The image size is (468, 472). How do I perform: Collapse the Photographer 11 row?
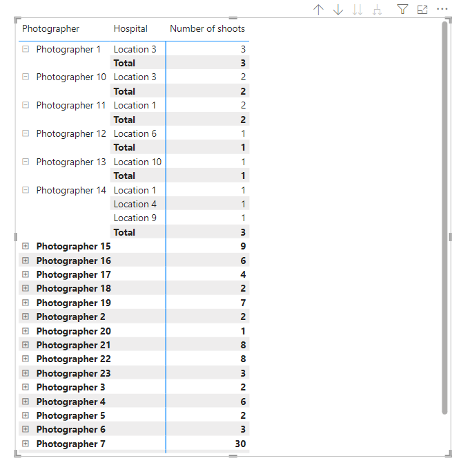point(26,105)
